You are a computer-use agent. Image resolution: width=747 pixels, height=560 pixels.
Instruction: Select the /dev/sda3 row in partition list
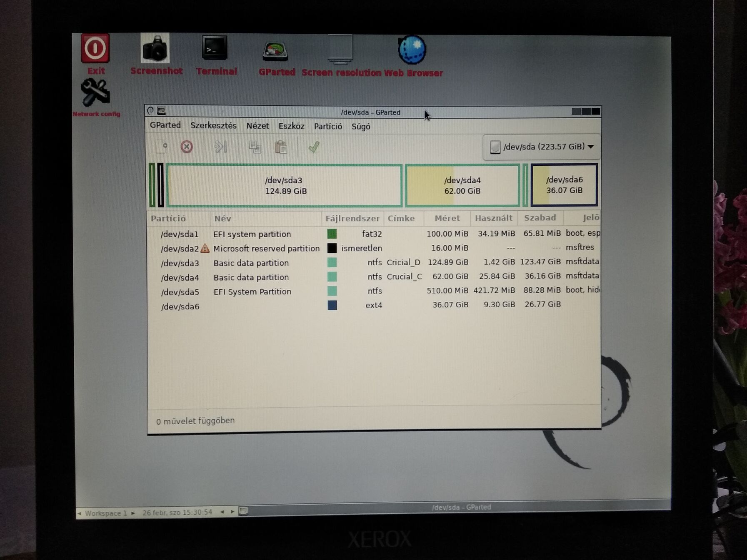[x=374, y=262]
